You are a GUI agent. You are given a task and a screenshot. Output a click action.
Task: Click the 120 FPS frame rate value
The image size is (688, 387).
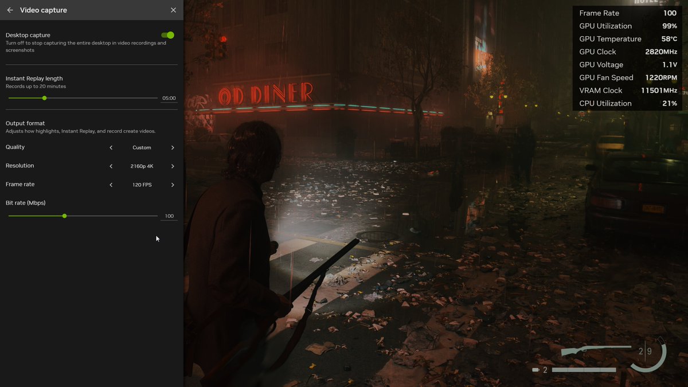tap(142, 185)
